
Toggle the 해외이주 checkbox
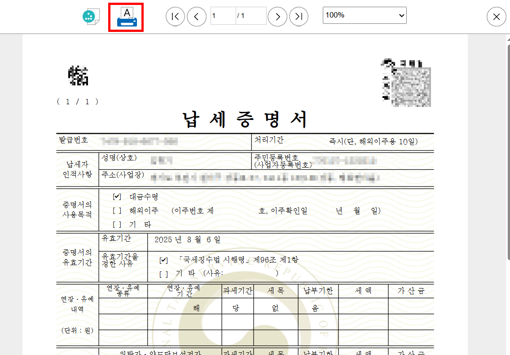coord(117,211)
